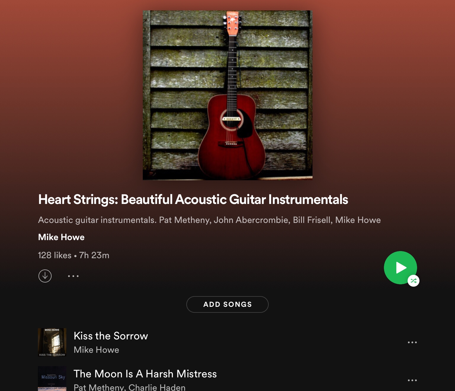
Task: Click the red guitar playlist cover image
Action: pos(227,95)
